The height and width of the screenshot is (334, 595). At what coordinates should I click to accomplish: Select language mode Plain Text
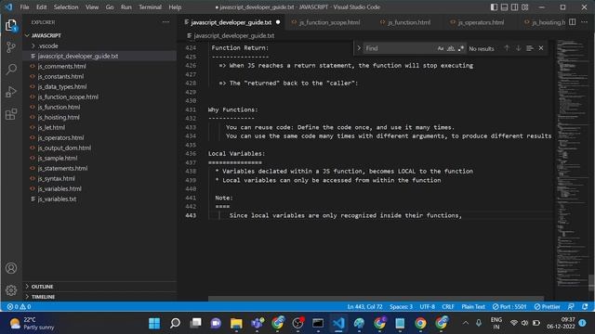[x=473, y=306]
